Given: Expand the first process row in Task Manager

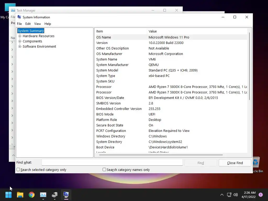Looking at the screenshot, I should point(12,42).
